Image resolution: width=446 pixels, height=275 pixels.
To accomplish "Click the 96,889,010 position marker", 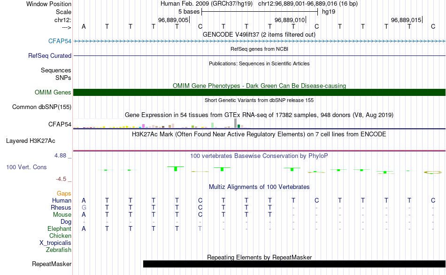I will tap(290, 20).
